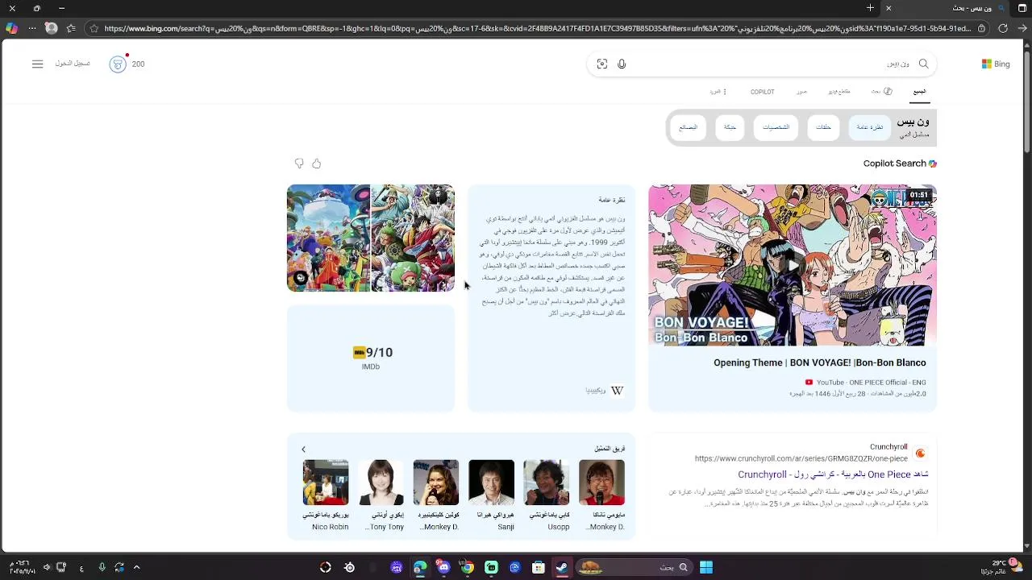Image resolution: width=1032 pixels, height=580 pixels.
Task: Click the thumbs down feedback icon
Action: point(299,164)
